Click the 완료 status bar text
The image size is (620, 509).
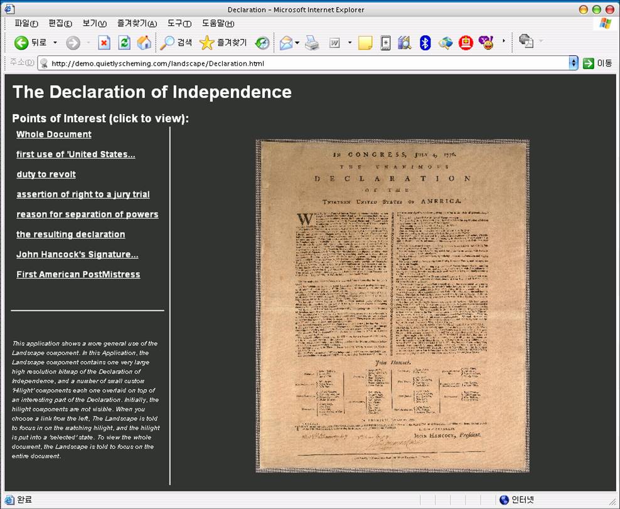24,500
